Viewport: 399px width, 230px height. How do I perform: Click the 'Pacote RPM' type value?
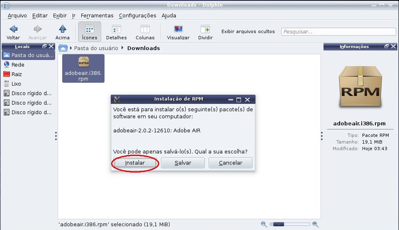(x=375, y=135)
